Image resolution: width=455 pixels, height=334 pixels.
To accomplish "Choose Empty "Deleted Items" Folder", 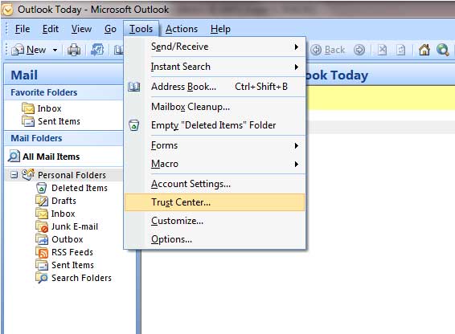I will (215, 125).
